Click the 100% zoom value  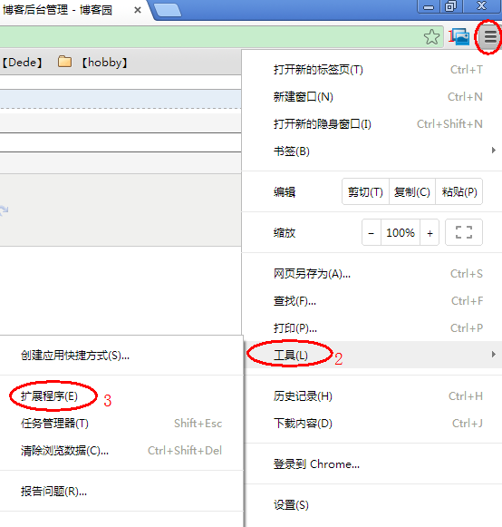coord(401,232)
